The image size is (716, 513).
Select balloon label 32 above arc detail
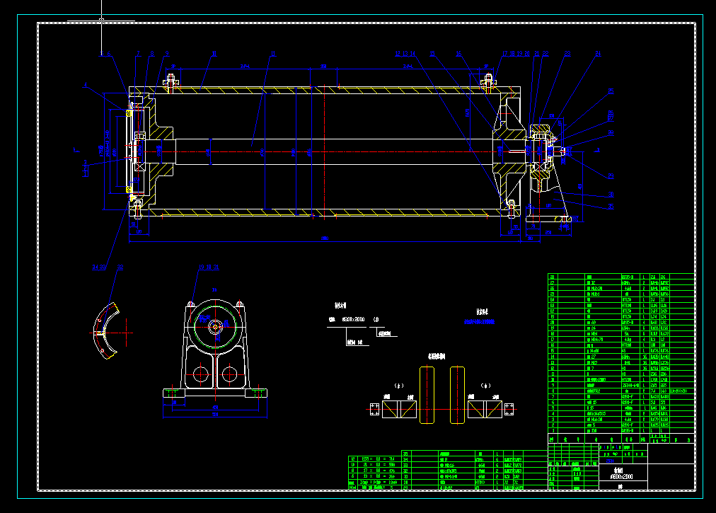point(120,267)
